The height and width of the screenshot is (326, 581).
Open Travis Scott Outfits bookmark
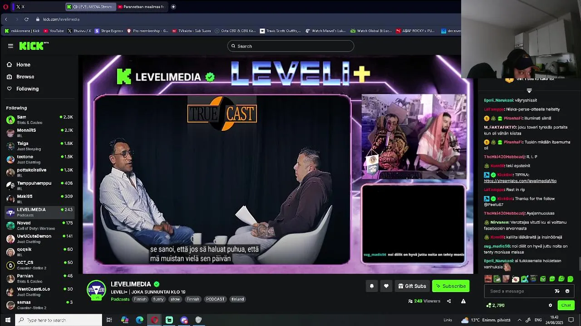pyautogui.click(x=280, y=31)
